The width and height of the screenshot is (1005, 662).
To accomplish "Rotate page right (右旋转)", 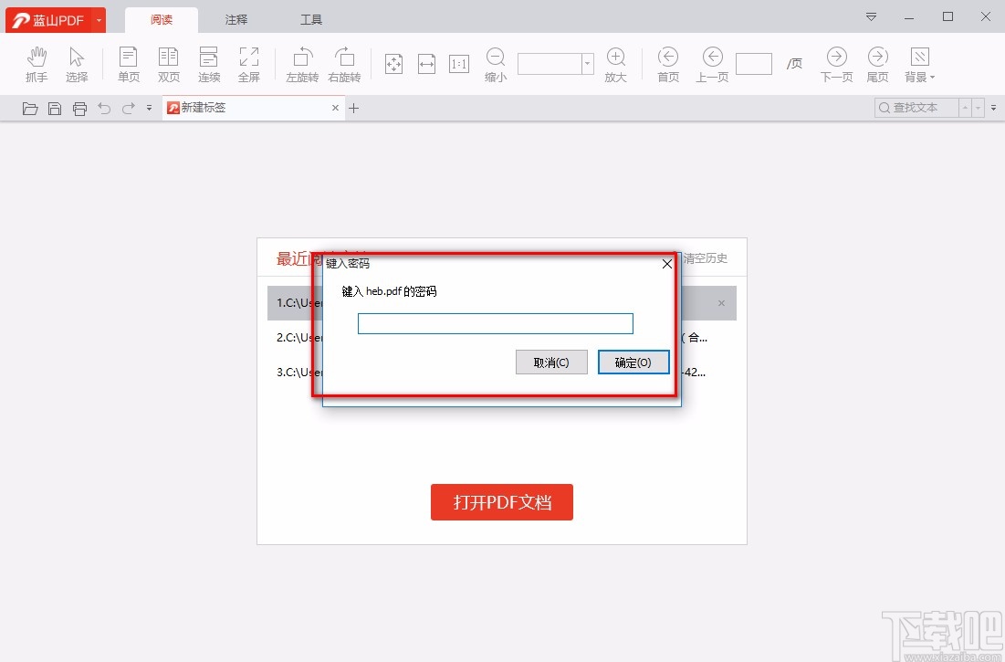I will pyautogui.click(x=344, y=64).
